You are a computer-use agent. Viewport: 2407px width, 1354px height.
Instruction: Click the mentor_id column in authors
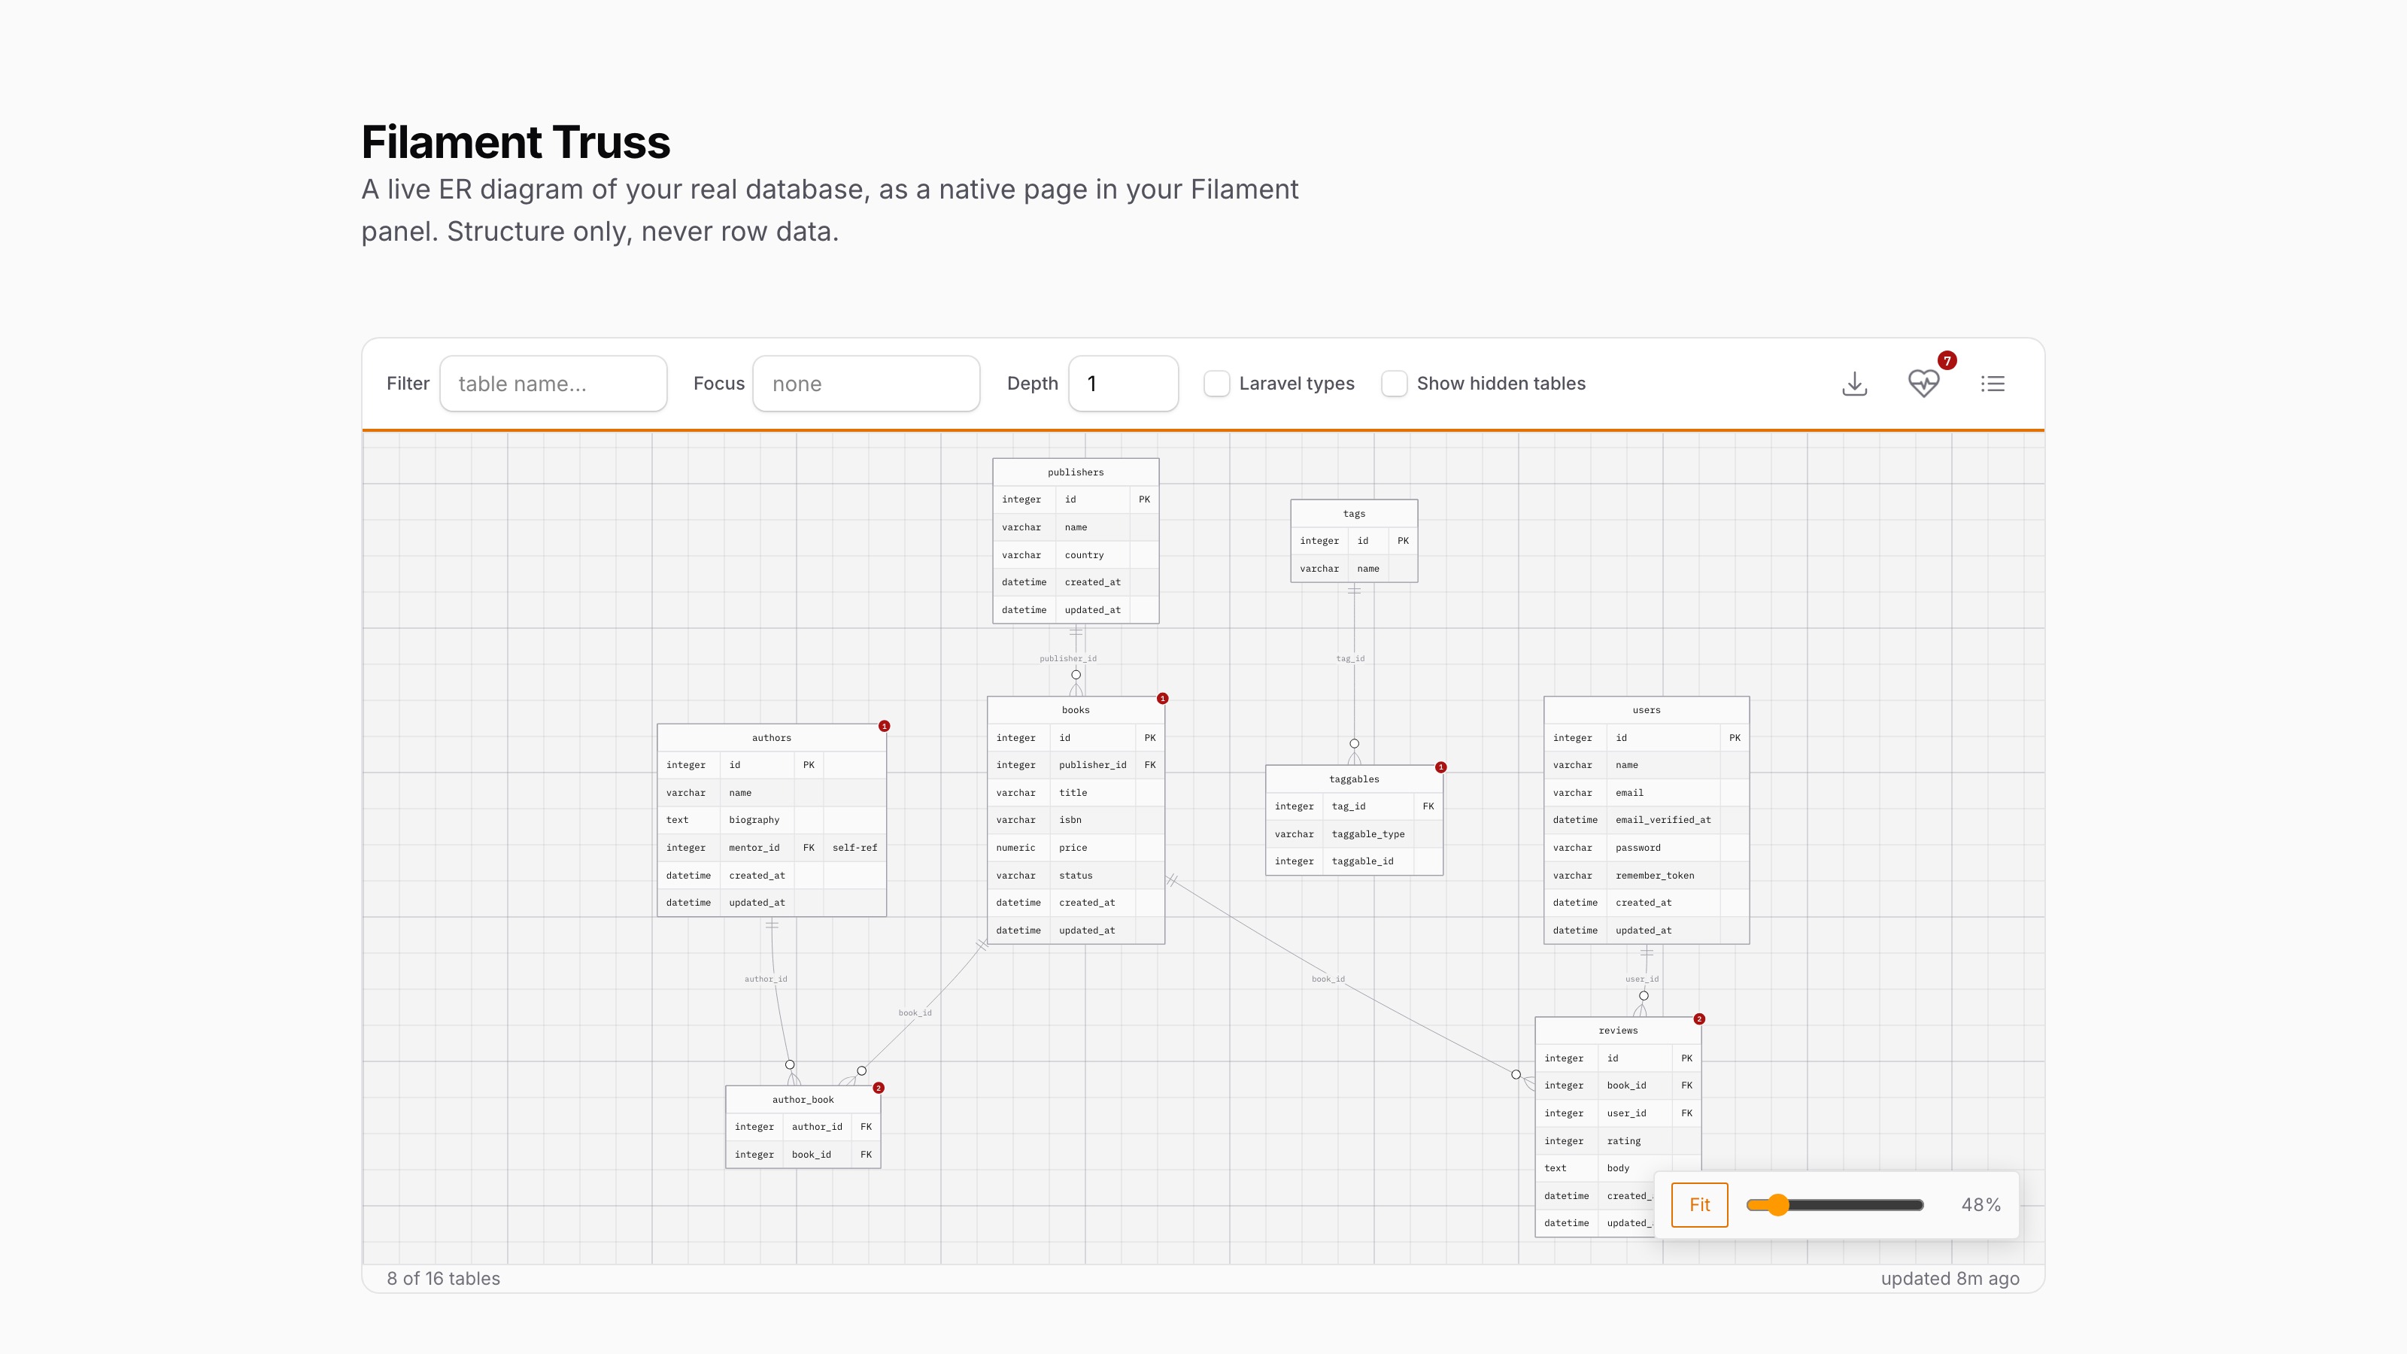pos(771,848)
